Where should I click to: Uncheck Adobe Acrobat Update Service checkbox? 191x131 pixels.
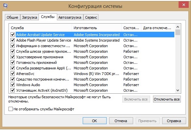(12, 35)
